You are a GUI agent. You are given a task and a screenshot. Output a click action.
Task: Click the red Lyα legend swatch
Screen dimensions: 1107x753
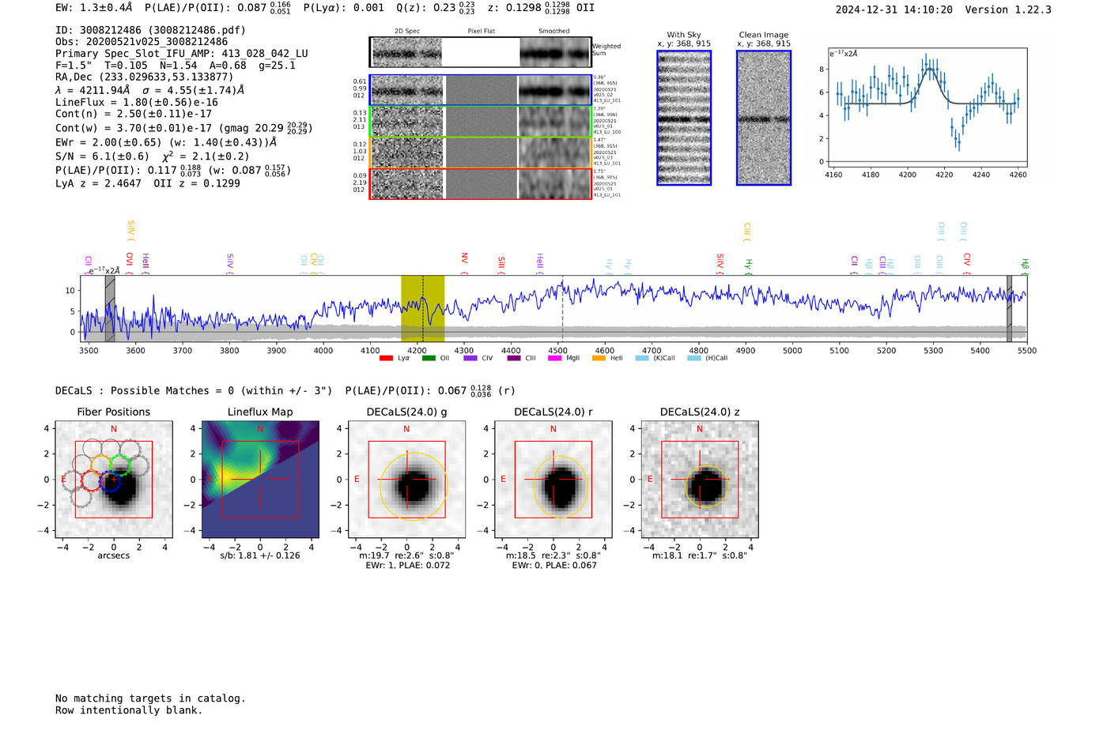386,359
